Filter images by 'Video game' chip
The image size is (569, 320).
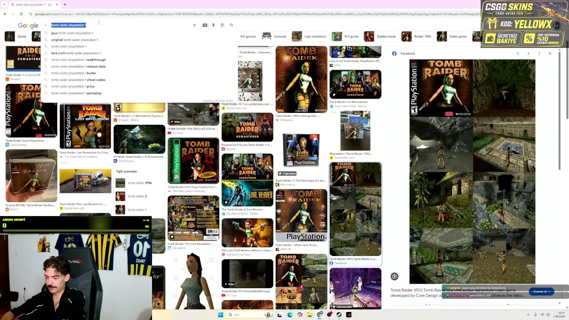pyautogui.click(x=453, y=36)
